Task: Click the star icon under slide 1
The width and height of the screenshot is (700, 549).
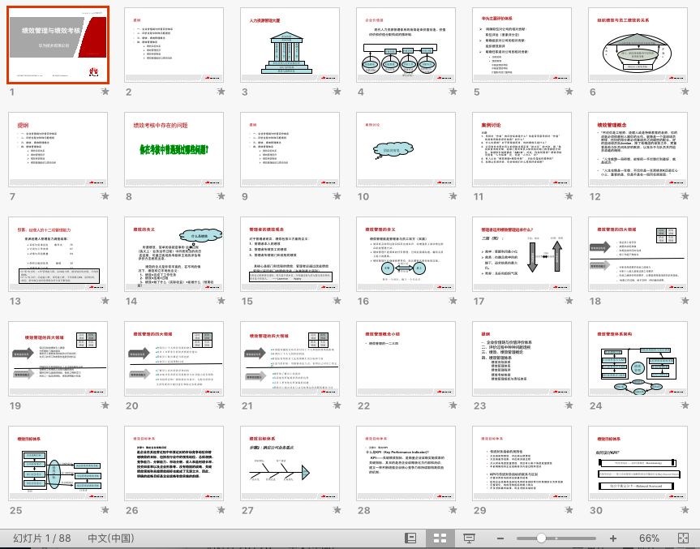Action: click(x=105, y=93)
